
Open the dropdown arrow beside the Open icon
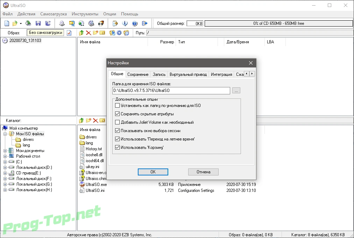click(21, 23)
